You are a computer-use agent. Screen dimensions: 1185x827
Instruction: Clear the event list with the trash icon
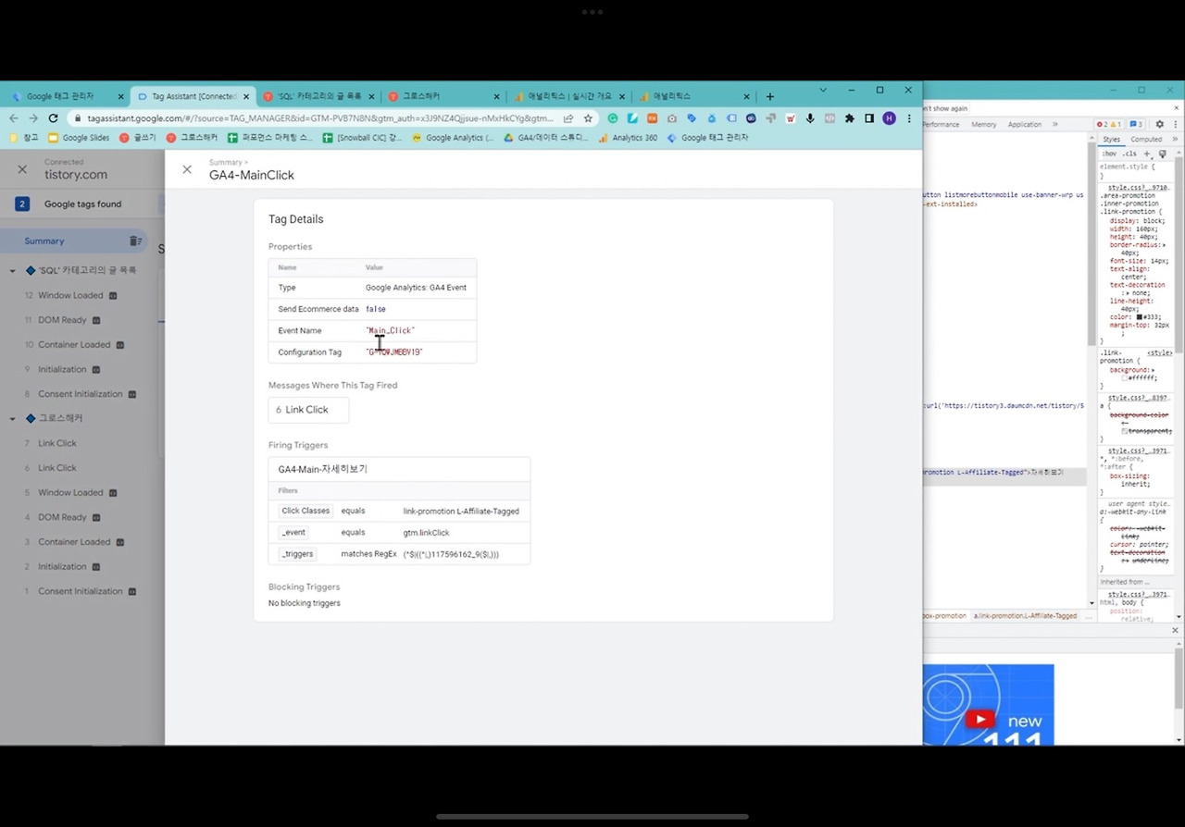135,241
